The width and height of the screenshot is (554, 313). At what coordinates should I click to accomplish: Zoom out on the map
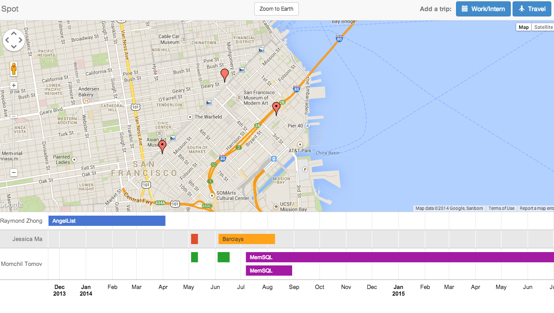(14, 173)
